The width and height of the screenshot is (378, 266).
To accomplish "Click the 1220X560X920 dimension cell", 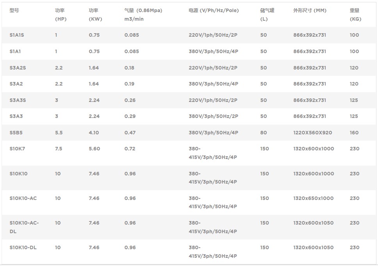I will pos(312,133).
